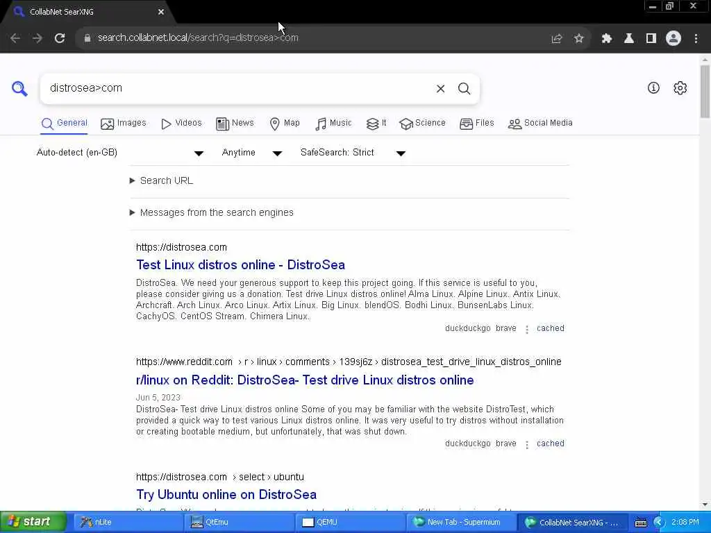
Task: Click the share page icon in address bar
Action: tap(557, 39)
